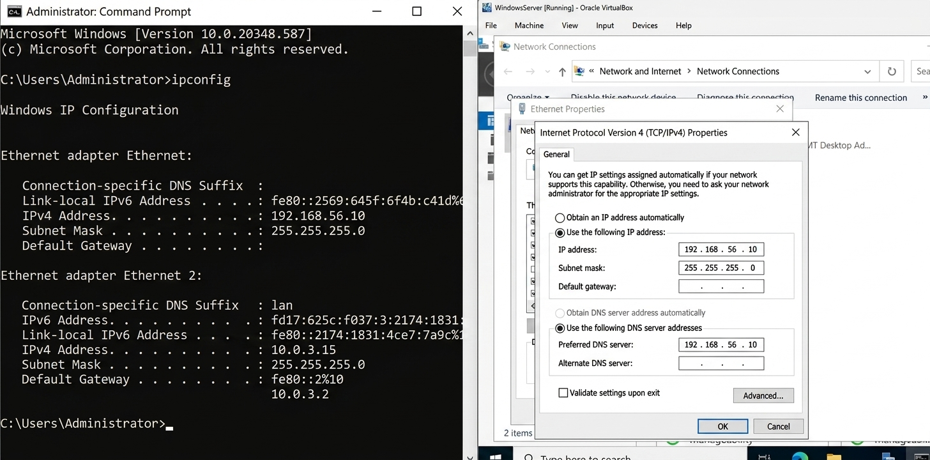
Task: Click the Network Connections window icon
Action: click(505, 47)
